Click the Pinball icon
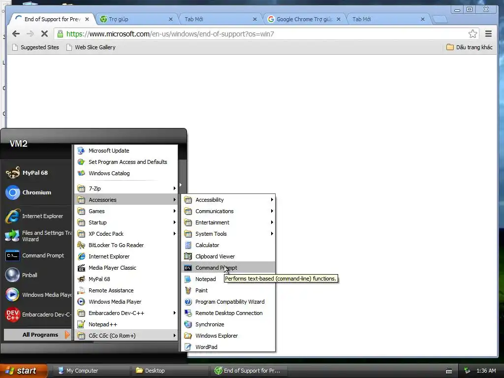Image resolution: width=504 pixels, height=378 pixels. tap(12, 275)
